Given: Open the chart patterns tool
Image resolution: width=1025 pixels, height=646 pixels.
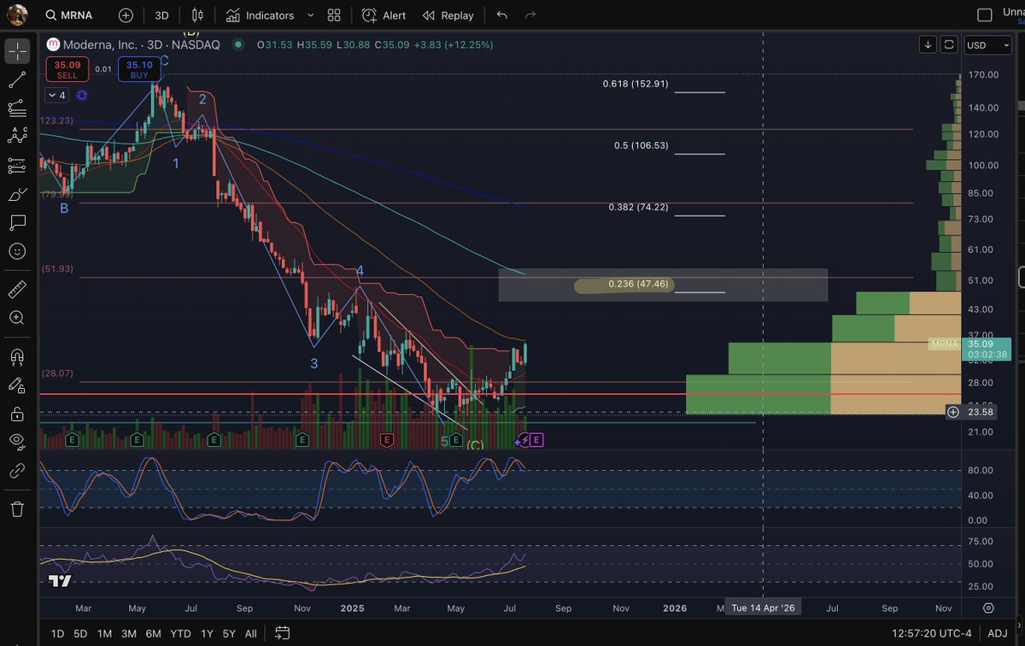Looking at the screenshot, I should [x=17, y=136].
